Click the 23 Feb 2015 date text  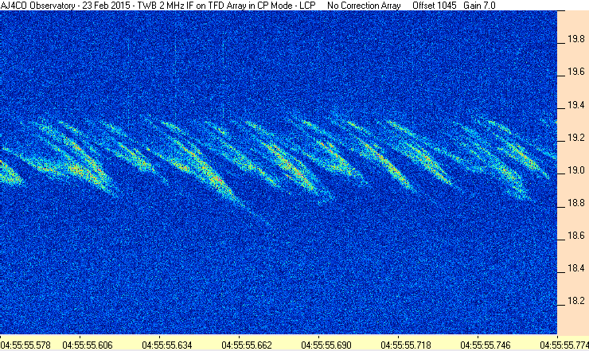pos(106,6)
